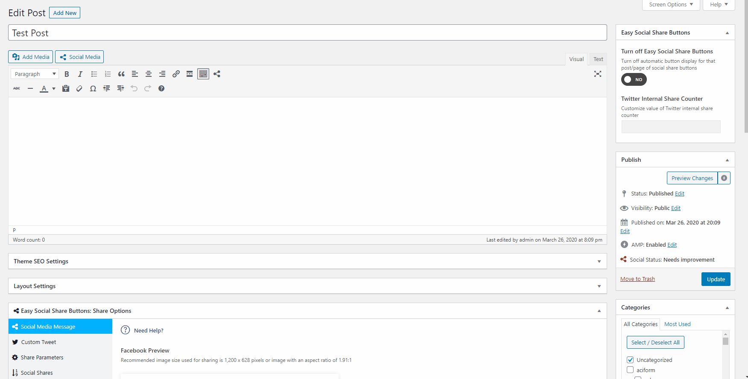Viewport: 748px width, 379px height.
Task: Switch to the Text editor tab
Action: click(x=598, y=59)
